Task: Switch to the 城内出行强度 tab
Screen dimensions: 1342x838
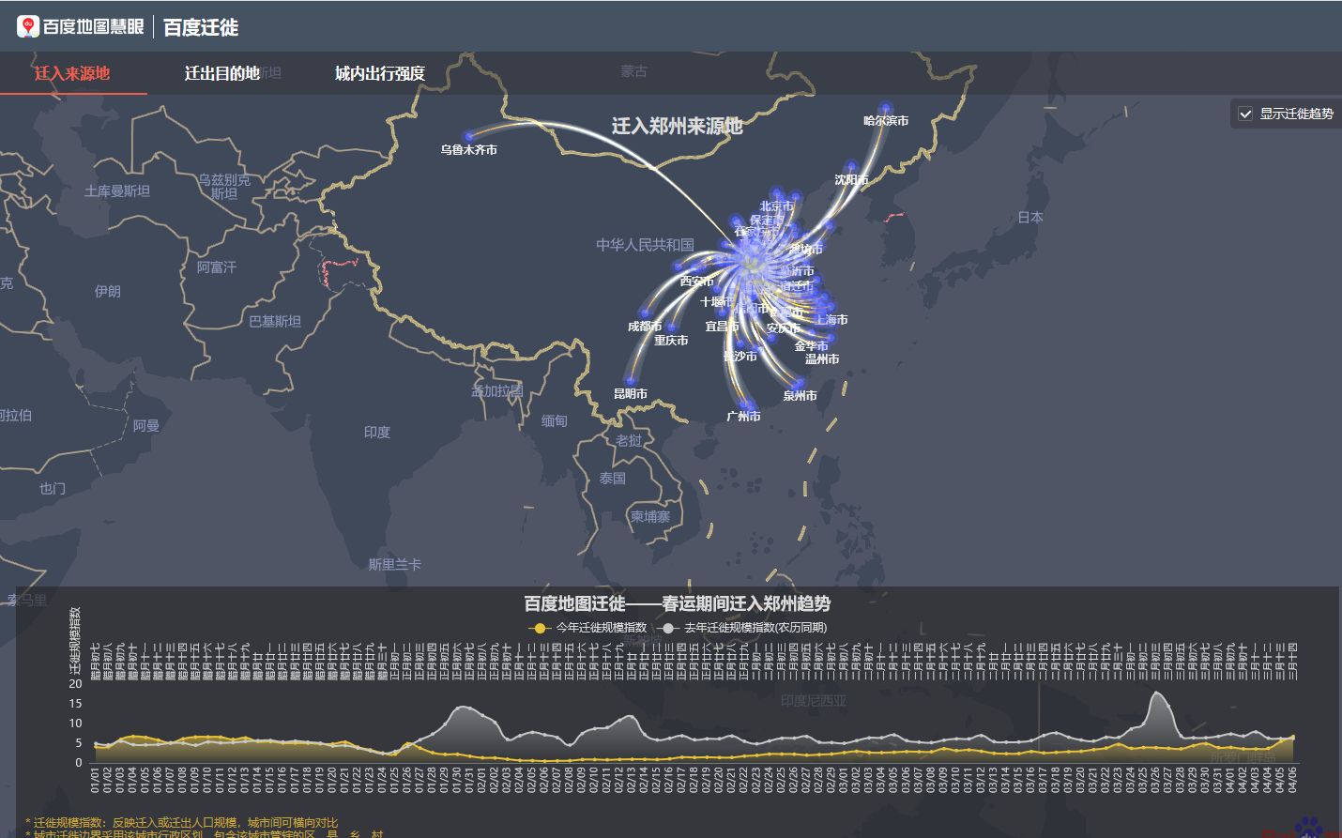Action: coord(379,73)
